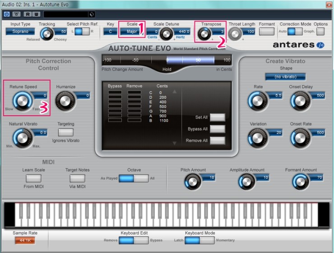Click the Onset Delay knob
The image size is (334, 253).
click(x=300, y=101)
